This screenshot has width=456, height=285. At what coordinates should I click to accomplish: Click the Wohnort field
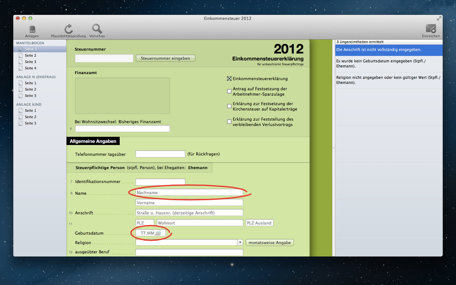coord(200,223)
